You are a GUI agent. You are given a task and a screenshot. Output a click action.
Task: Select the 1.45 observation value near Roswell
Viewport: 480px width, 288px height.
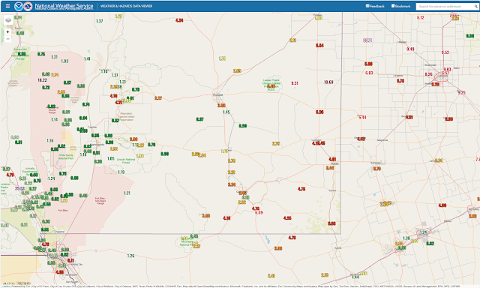(226, 112)
